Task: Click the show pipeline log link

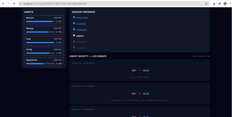Action: [201, 56]
